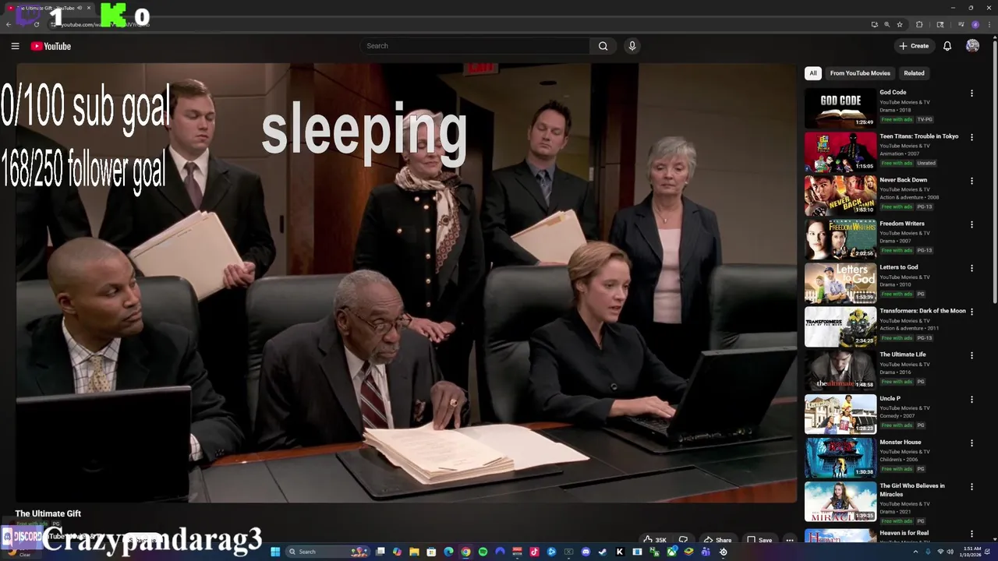Open browser extensions puzzle icon
The width and height of the screenshot is (998, 561).
pos(919,24)
